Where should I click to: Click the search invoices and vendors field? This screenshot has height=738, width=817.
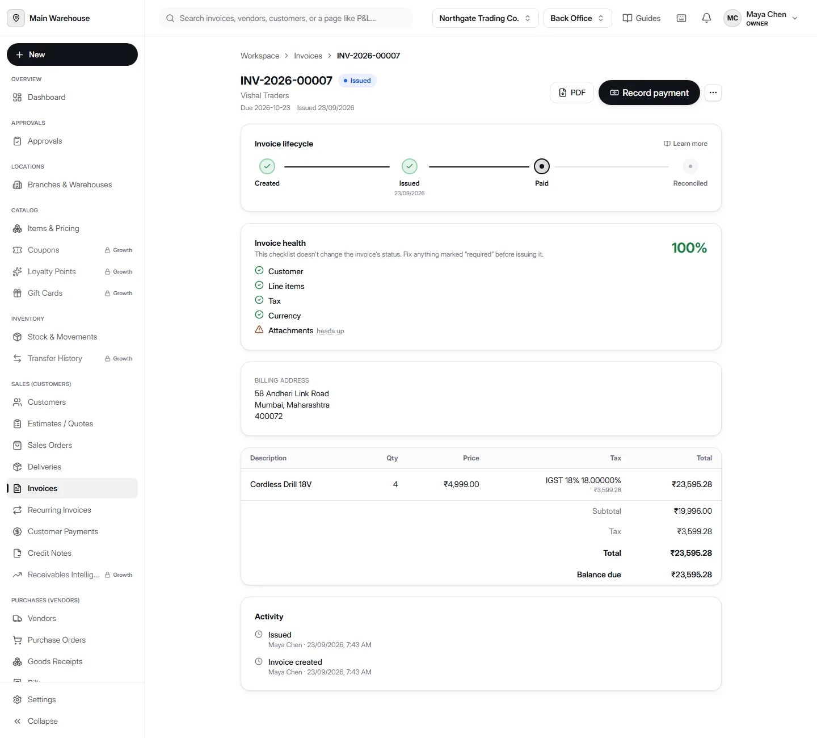[286, 18]
